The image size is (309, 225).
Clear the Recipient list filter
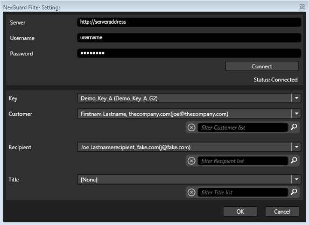[191, 161]
